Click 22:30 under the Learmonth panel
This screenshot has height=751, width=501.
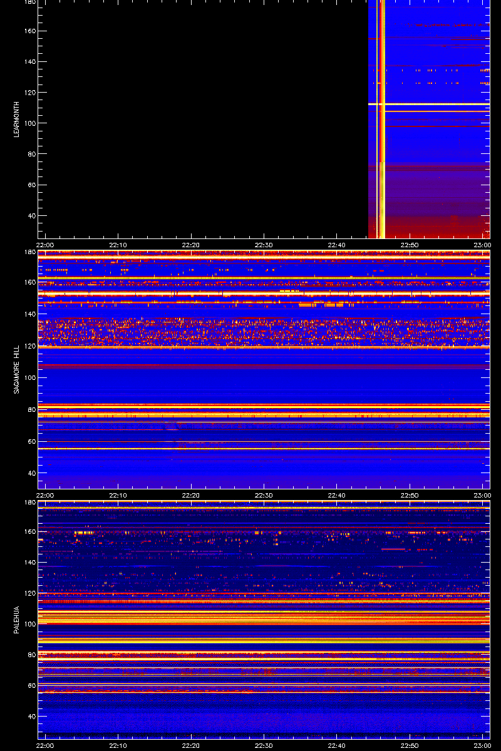(264, 245)
